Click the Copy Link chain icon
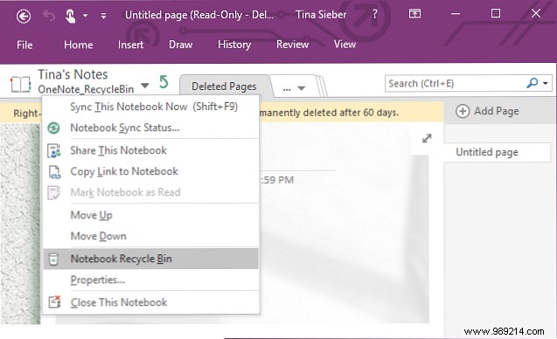Viewport: 557px width, 339px height. click(x=54, y=172)
